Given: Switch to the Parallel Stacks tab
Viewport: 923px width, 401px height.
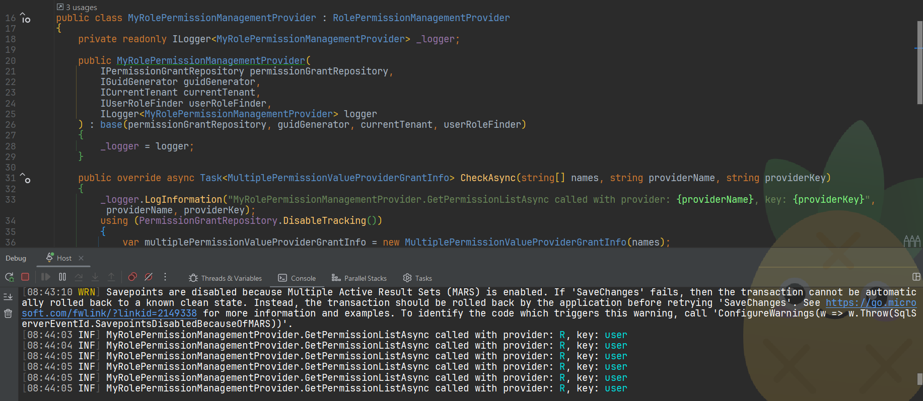Looking at the screenshot, I should (359, 278).
